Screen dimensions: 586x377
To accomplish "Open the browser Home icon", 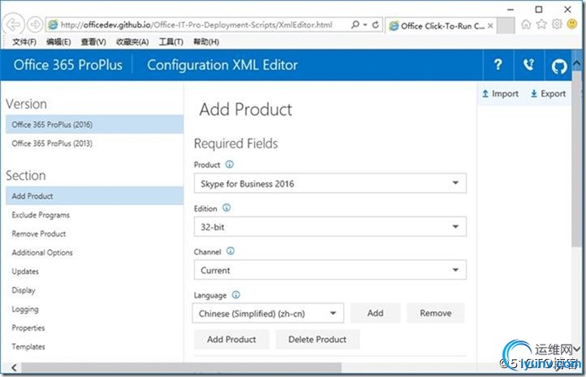I will tap(526, 24).
